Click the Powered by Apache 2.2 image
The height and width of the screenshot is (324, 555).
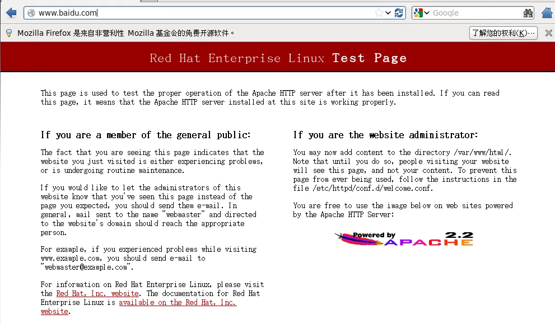[x=404, y=239]
